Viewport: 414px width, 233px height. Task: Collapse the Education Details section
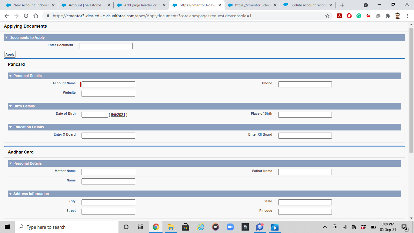[x=10, y=127]
